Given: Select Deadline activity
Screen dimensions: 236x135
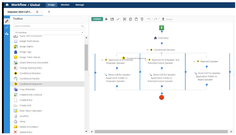Looking at the screenshot, I should (x=47, y=116).
